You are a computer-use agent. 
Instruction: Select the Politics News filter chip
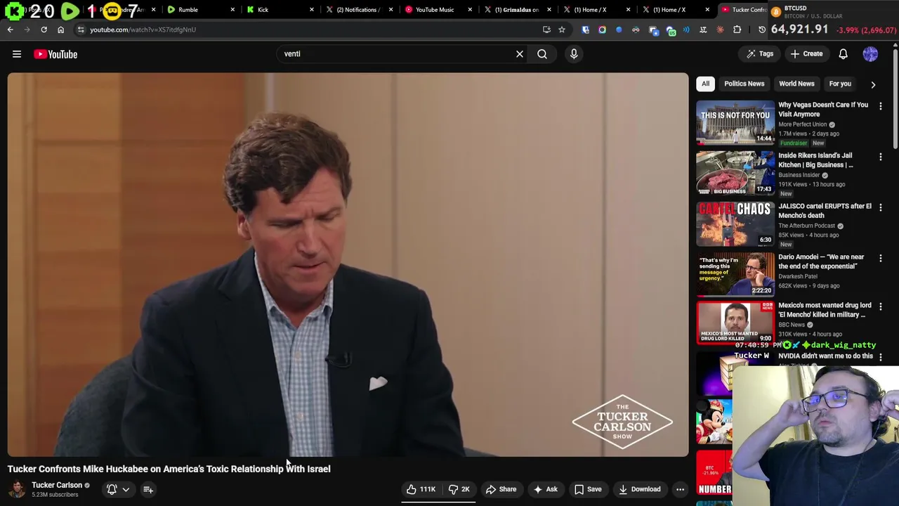point(744,84)
